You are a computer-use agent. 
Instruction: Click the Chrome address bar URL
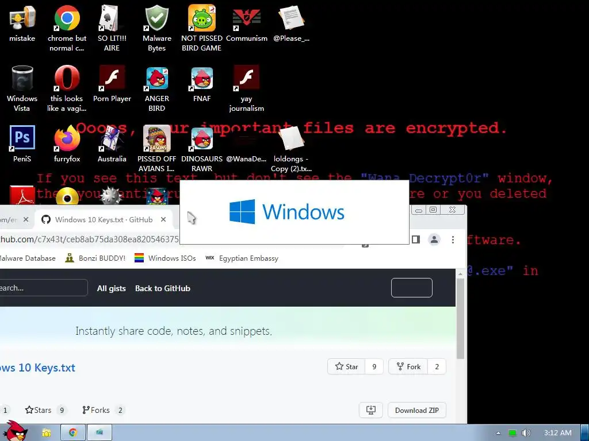pyautogui.click(x=89, y=239)
